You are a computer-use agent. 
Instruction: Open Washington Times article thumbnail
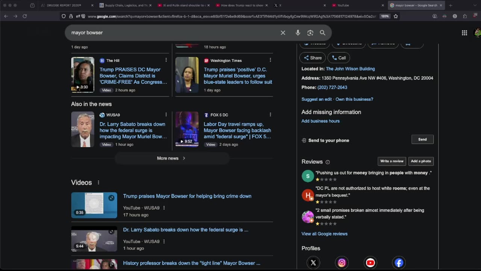(x=187, y=75)
